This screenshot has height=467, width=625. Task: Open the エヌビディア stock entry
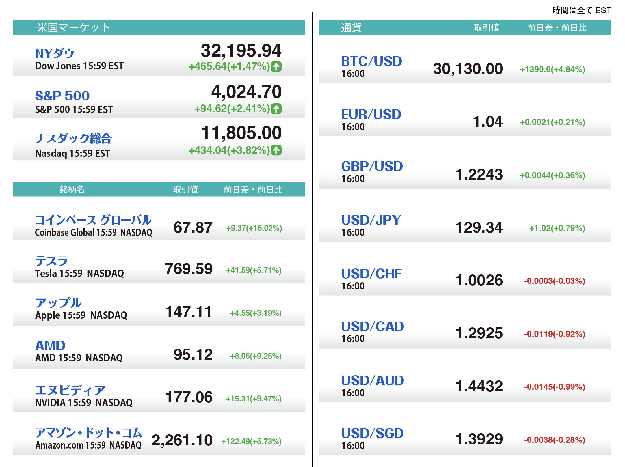point(70,390)
